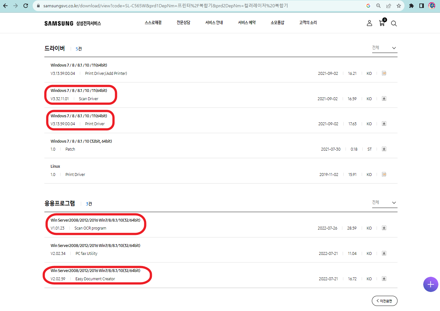Open the shopping cart
440x311 pixels.
pos(382,23)
